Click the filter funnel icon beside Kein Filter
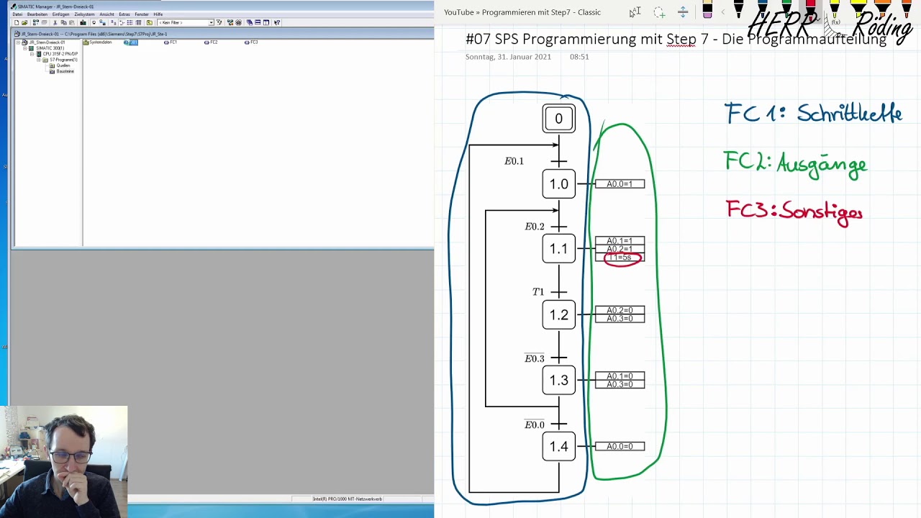Image resolution: width=921 pixels, height=518 pixels. coord(219,22)
